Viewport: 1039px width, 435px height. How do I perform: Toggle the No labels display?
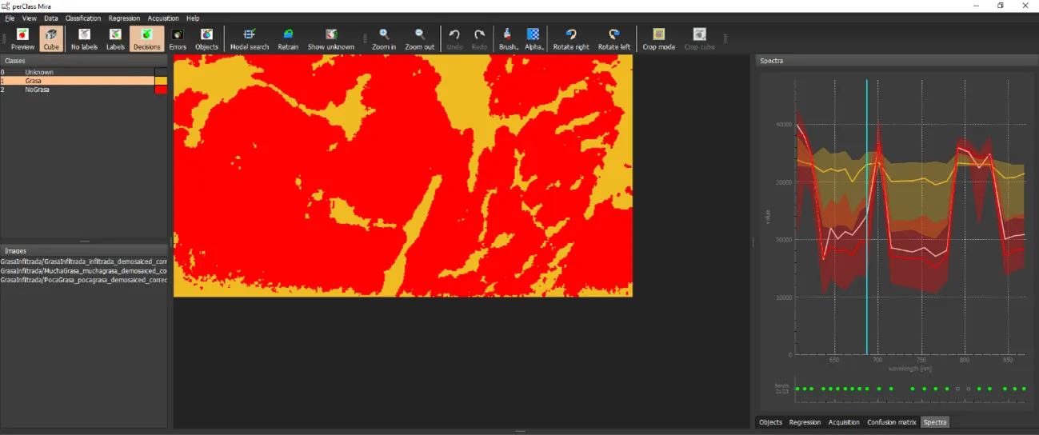click(x=84, y=38)
